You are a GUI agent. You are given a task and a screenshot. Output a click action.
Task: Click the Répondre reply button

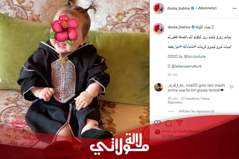coord(175,102)
